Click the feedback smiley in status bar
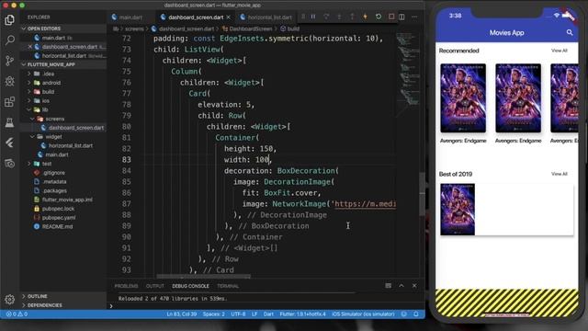 (x=404, y=314)
